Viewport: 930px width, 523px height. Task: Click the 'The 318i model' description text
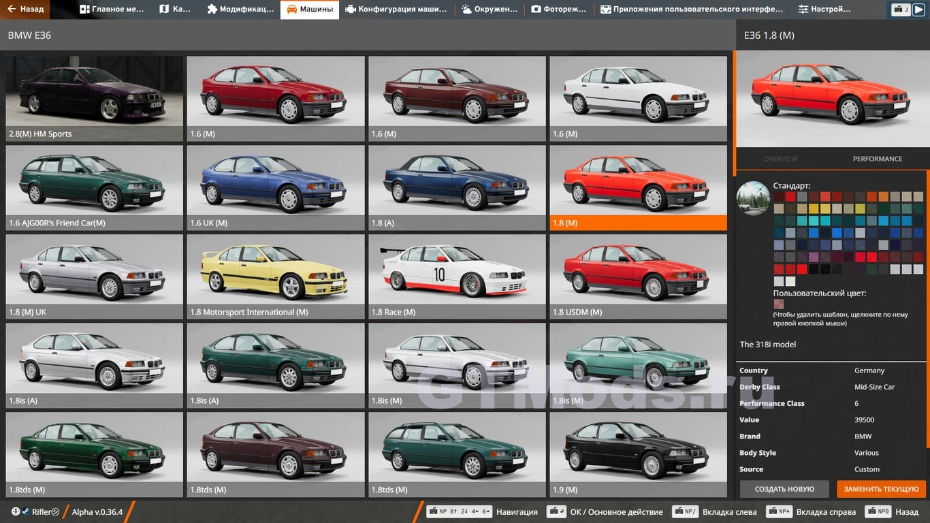pos(768,345)
